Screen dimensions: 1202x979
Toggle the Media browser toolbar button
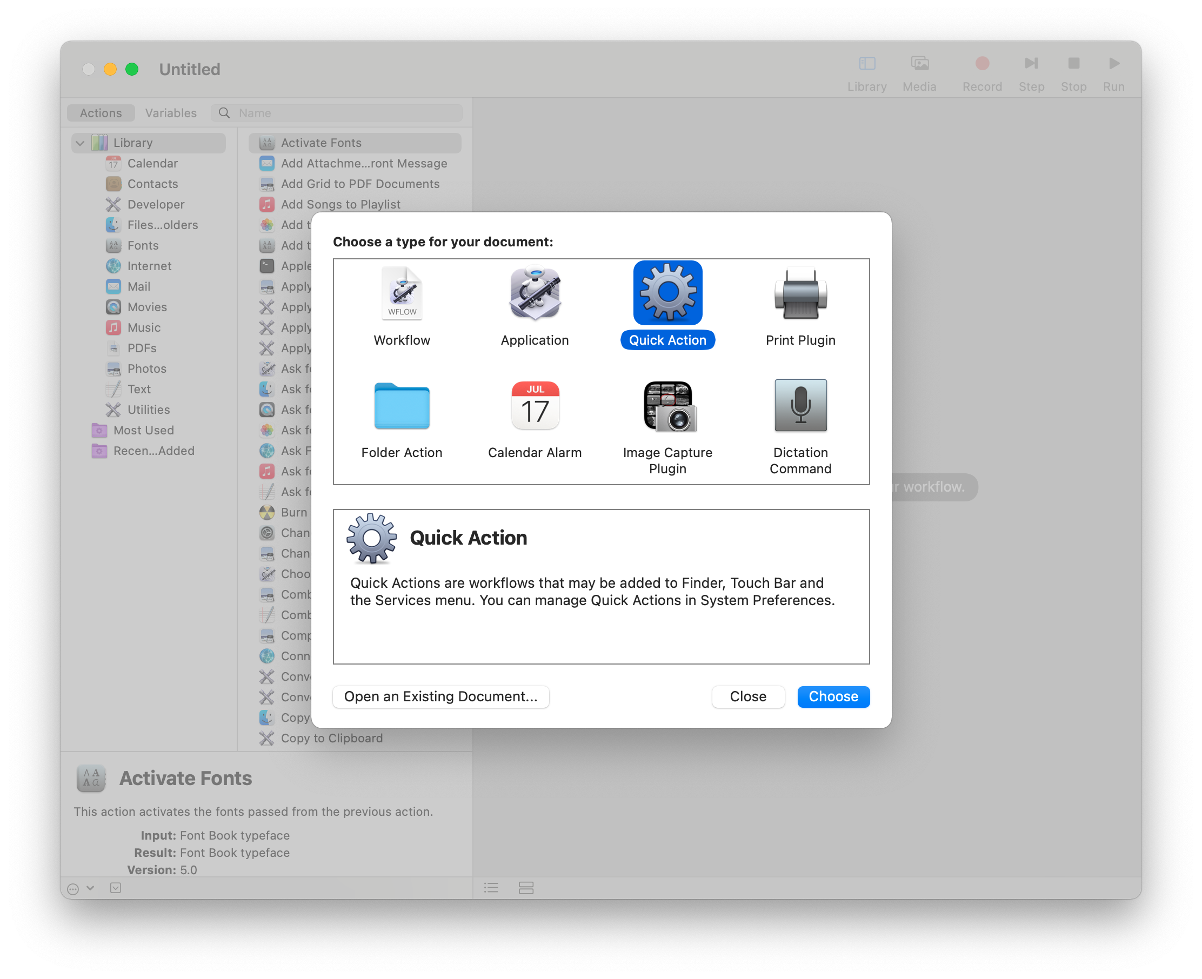coord(919,64)
